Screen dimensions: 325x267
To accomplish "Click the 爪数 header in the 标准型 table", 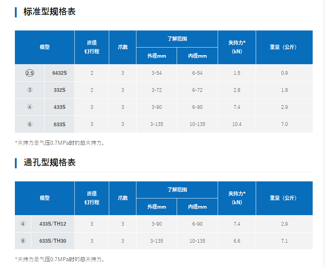I will tap(123, 47).
